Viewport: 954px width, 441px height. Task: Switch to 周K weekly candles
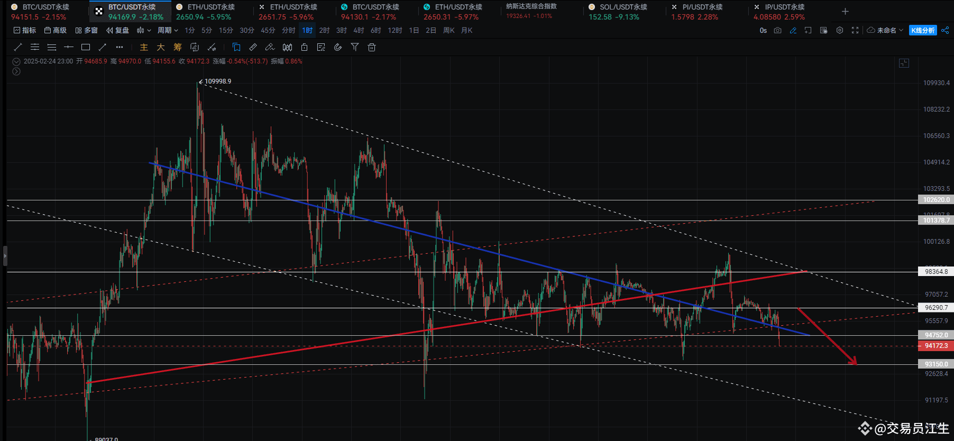point(449,30)
